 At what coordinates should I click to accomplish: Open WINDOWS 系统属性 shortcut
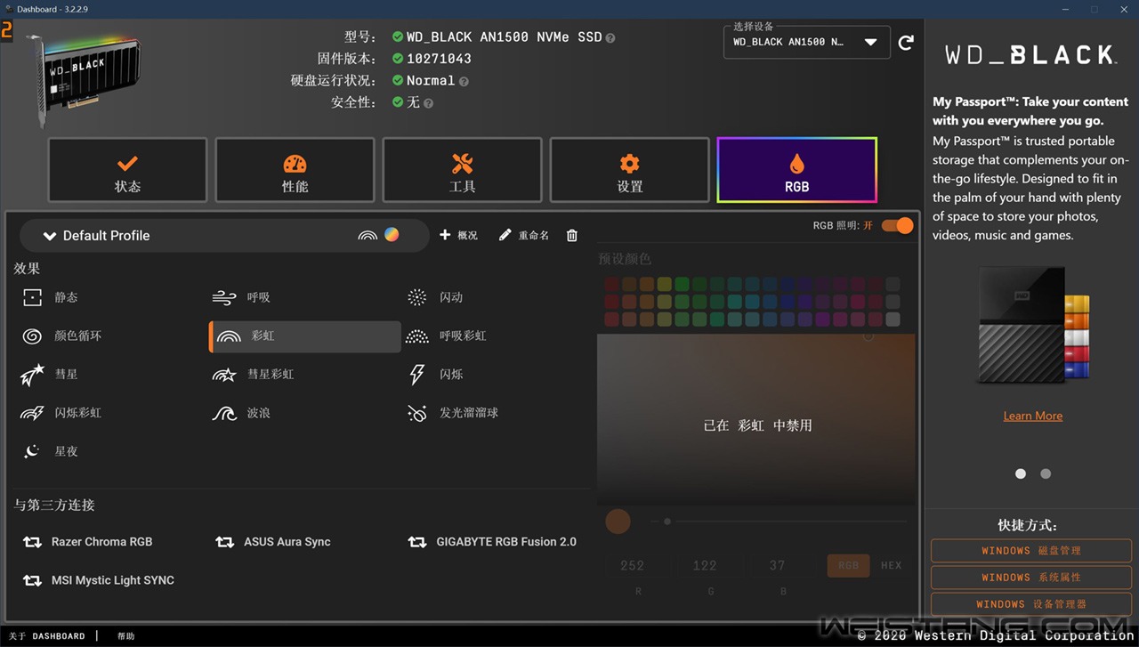tap(1031, 578)
